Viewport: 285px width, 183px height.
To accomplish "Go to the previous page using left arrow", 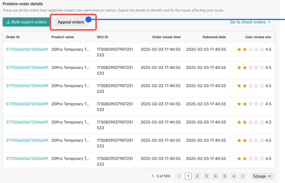I will 179,176.
